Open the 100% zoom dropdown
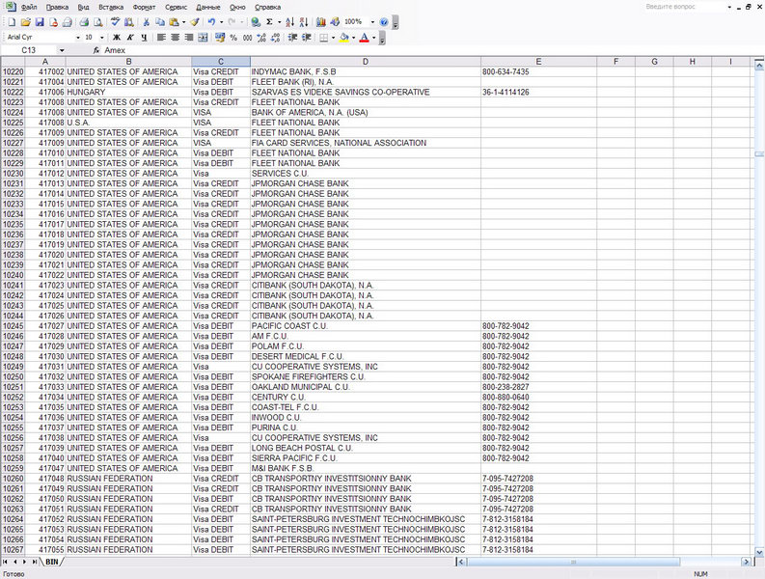Screen dimensions: 765x579 pos(372,22)
